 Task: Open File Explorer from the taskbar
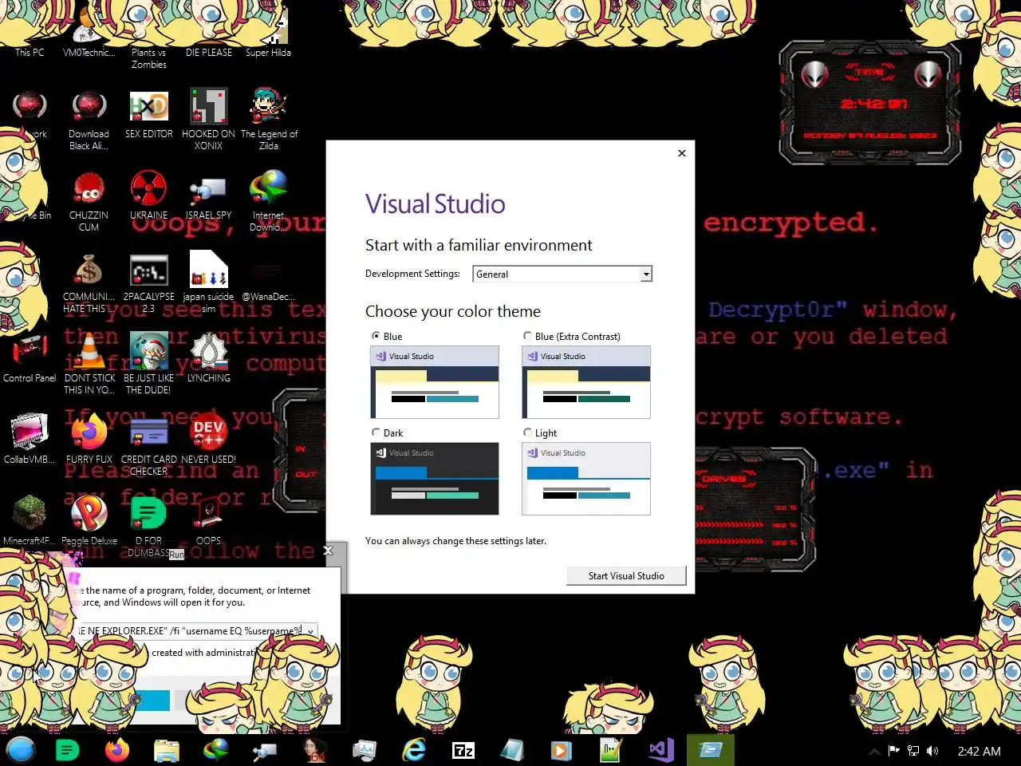point(167,750)
